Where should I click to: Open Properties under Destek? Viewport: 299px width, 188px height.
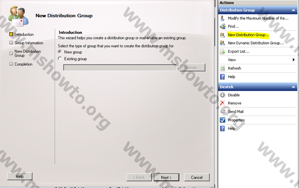[x=236, y=120]
